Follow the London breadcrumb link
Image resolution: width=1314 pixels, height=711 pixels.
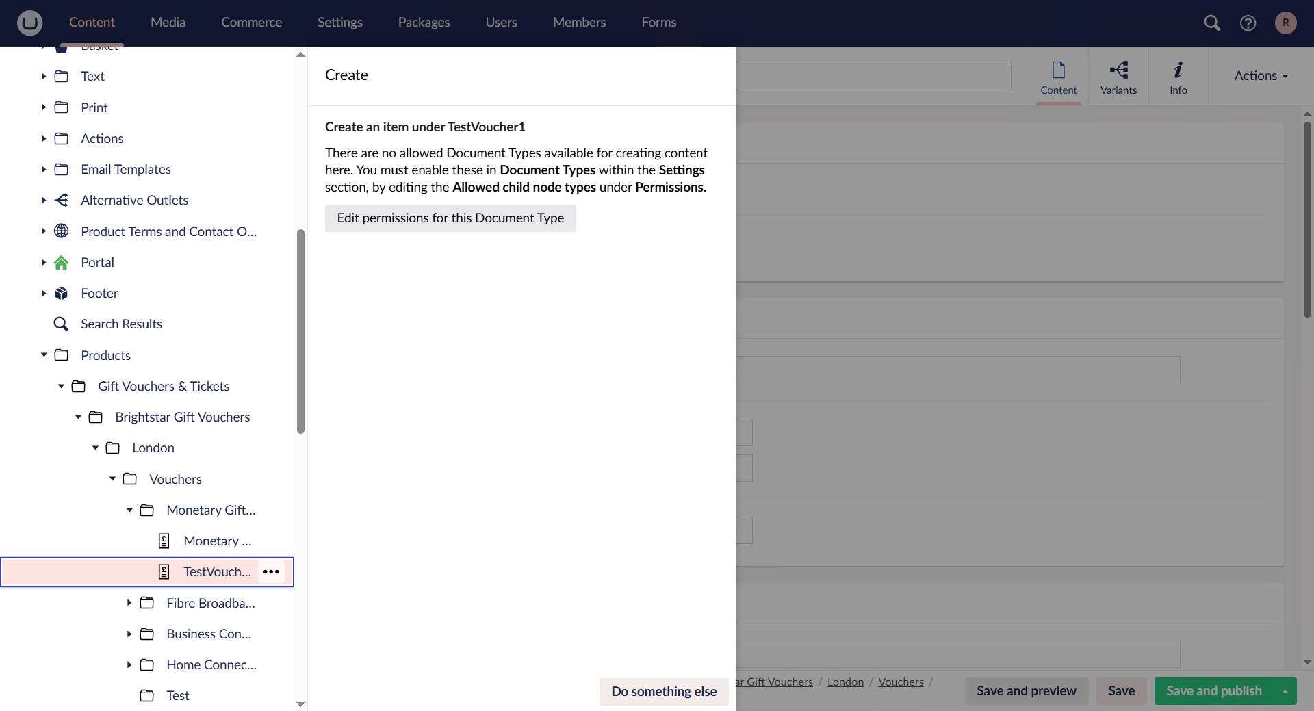tap(845, 682)
